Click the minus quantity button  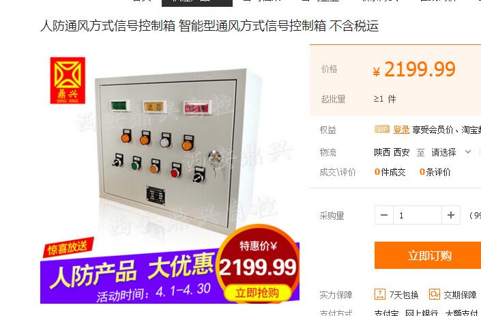(x=384, y=215)
